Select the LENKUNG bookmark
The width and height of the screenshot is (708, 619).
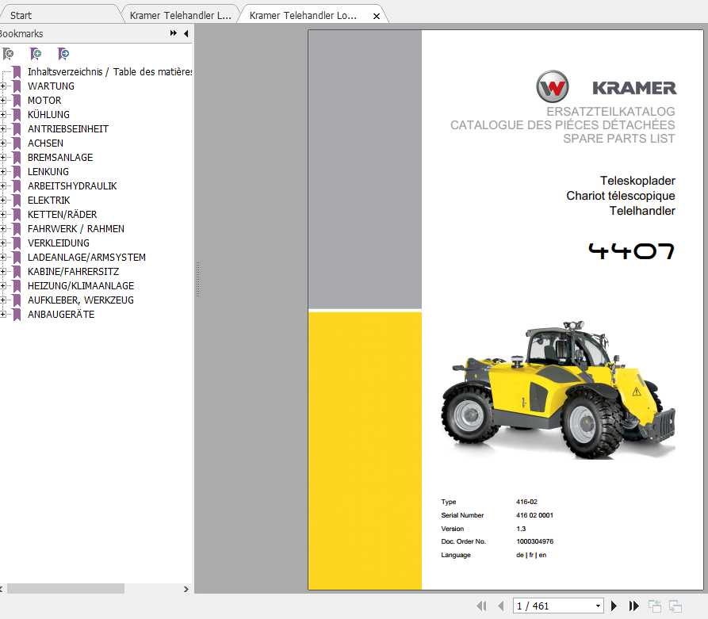48,171
